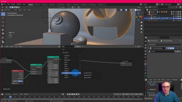182x102 pixels.
Task: Toggle Studio collection exclude checkbox in outliner
Action: coord(172,12)
